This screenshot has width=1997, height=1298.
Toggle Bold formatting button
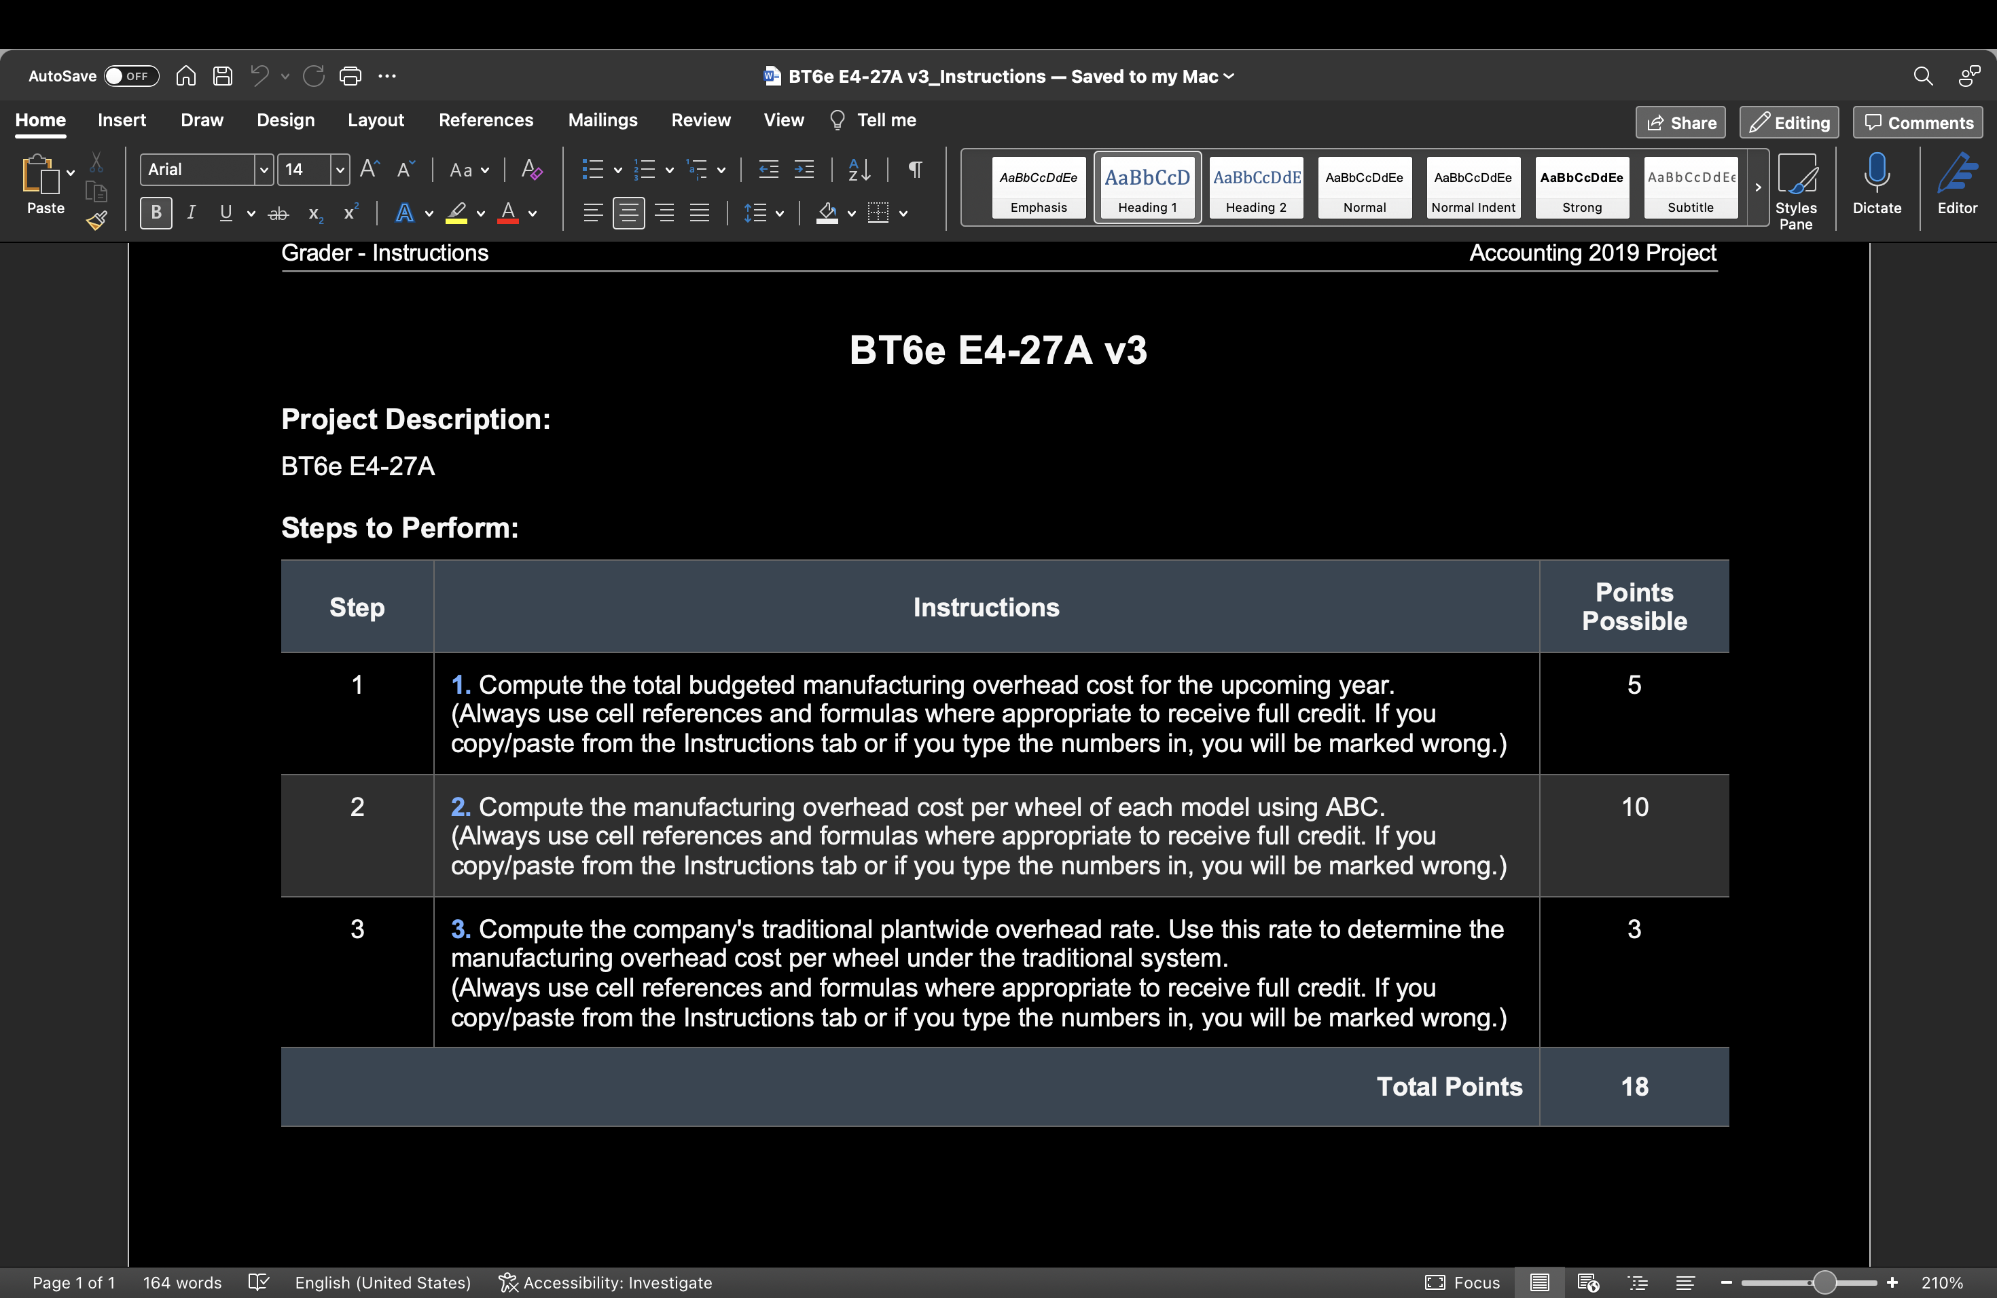[156, 213]
